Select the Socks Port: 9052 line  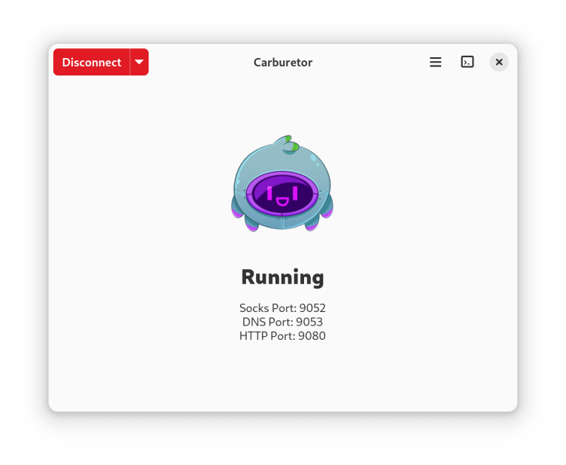coord(282,308)
